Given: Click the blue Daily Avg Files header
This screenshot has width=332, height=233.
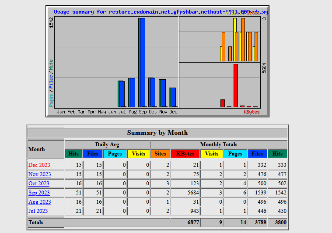Looking at the screenshot, I should tap(93, 154).
